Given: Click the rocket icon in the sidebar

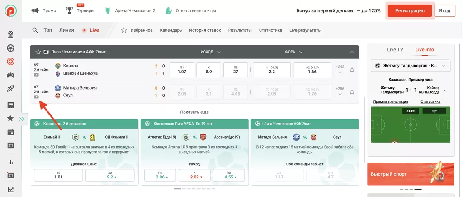Looking at the screenshot, I should click(10, 89).
